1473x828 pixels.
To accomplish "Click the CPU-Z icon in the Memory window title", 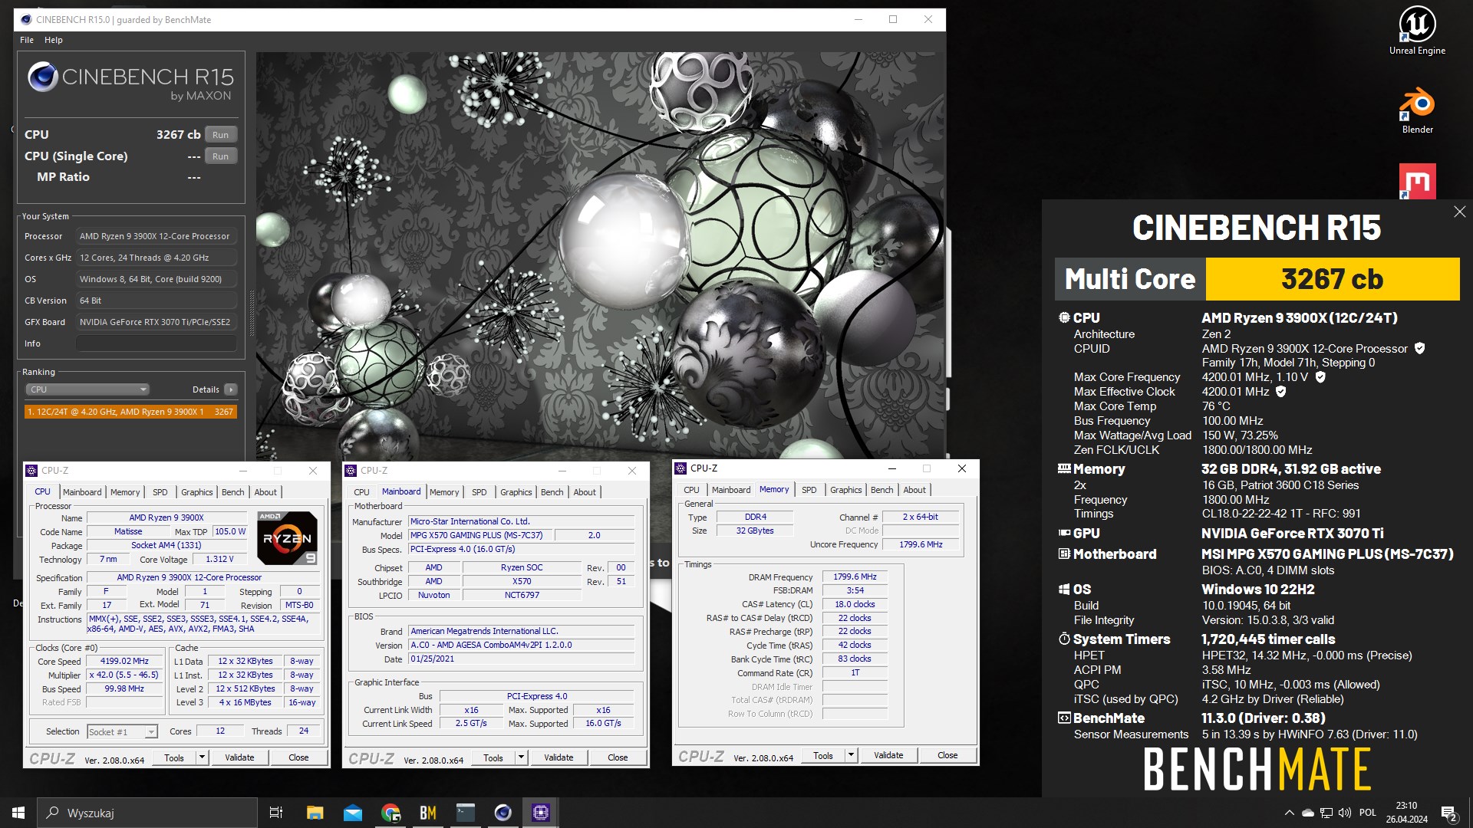I will pos(680,468).
